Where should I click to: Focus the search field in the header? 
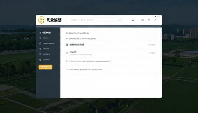(x=101, y=20)
